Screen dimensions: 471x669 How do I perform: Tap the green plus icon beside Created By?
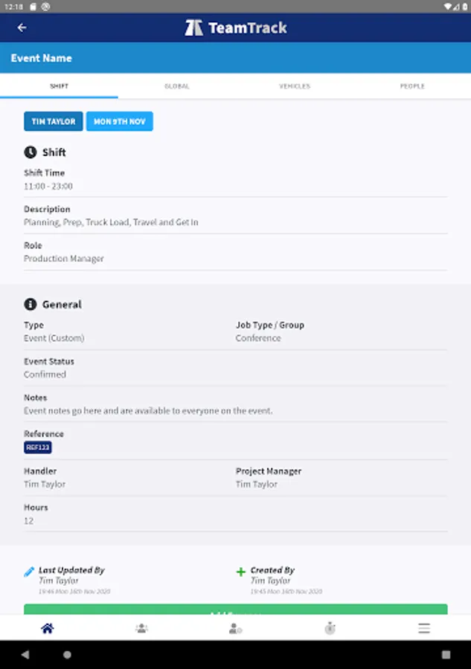tap(240, 572)
